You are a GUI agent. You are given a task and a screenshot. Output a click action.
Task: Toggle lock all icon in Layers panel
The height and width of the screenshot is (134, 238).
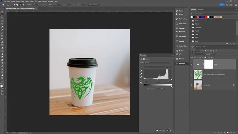click(205, 57)
